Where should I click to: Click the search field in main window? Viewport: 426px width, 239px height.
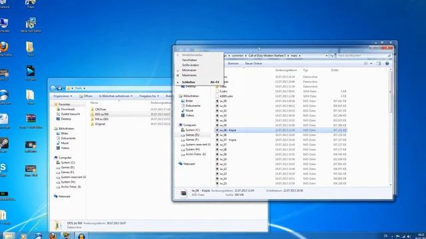point(363,56)
